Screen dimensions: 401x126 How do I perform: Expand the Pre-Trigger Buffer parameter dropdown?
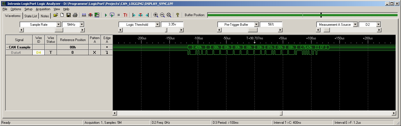256,25
